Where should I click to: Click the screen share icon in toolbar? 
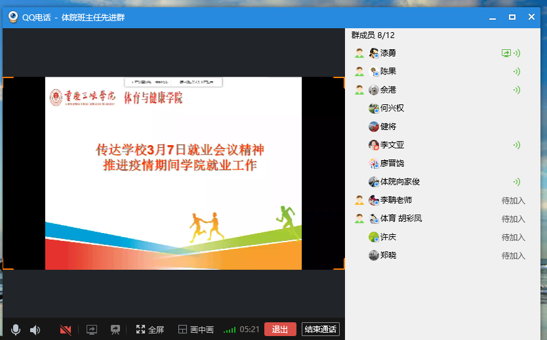click(x=92, y=329)
